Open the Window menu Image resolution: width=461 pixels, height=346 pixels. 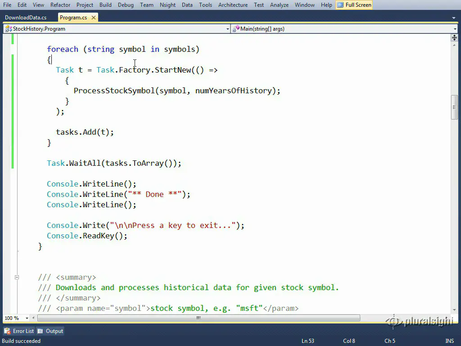click(305, 5)
